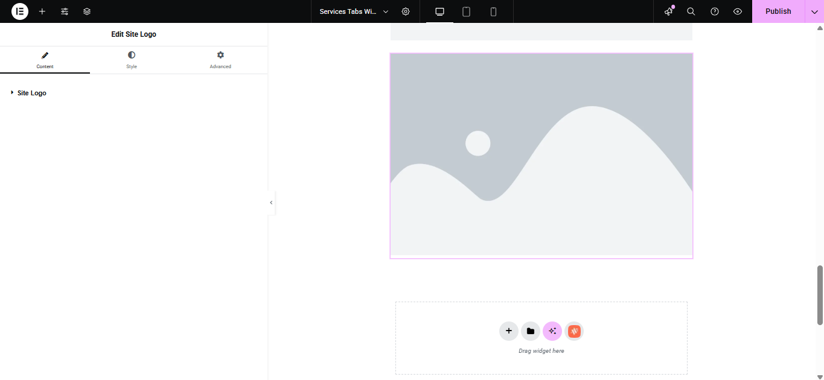Open page settings gear icon

point(406,11)
